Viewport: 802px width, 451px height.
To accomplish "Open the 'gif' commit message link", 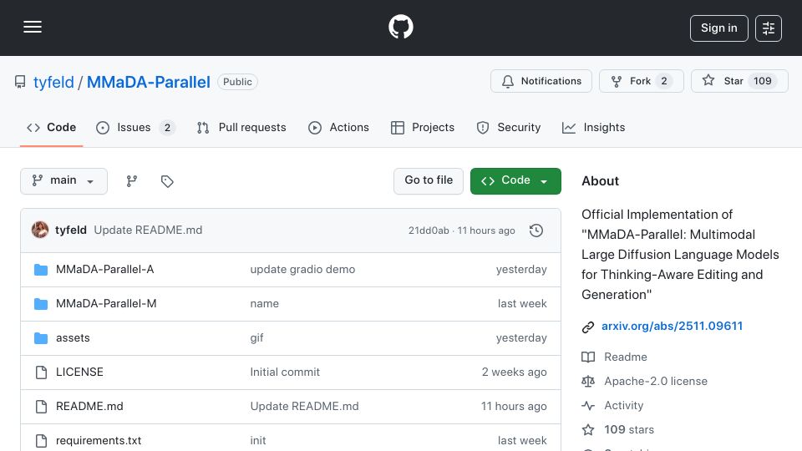I will (x=256, y=338).
